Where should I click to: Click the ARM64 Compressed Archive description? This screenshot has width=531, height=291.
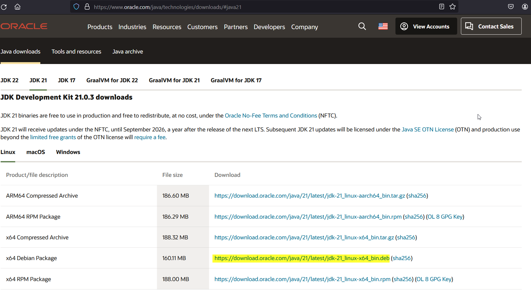click(x=42, y=196)
